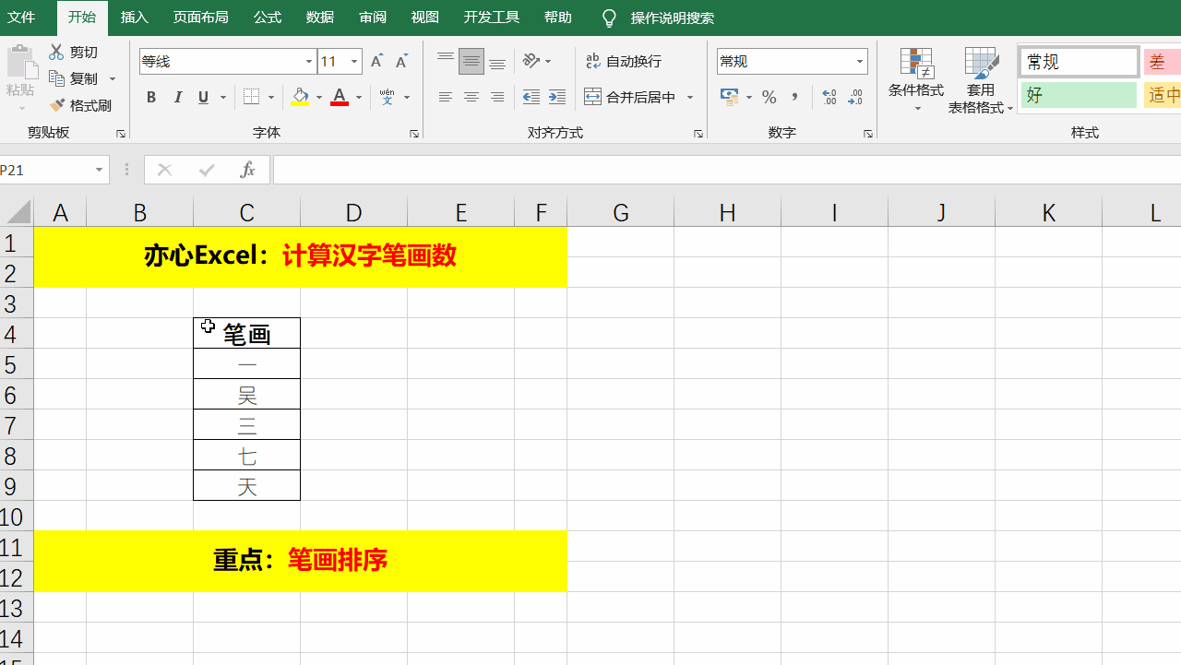Apply the 常规 cell style

1080,62
